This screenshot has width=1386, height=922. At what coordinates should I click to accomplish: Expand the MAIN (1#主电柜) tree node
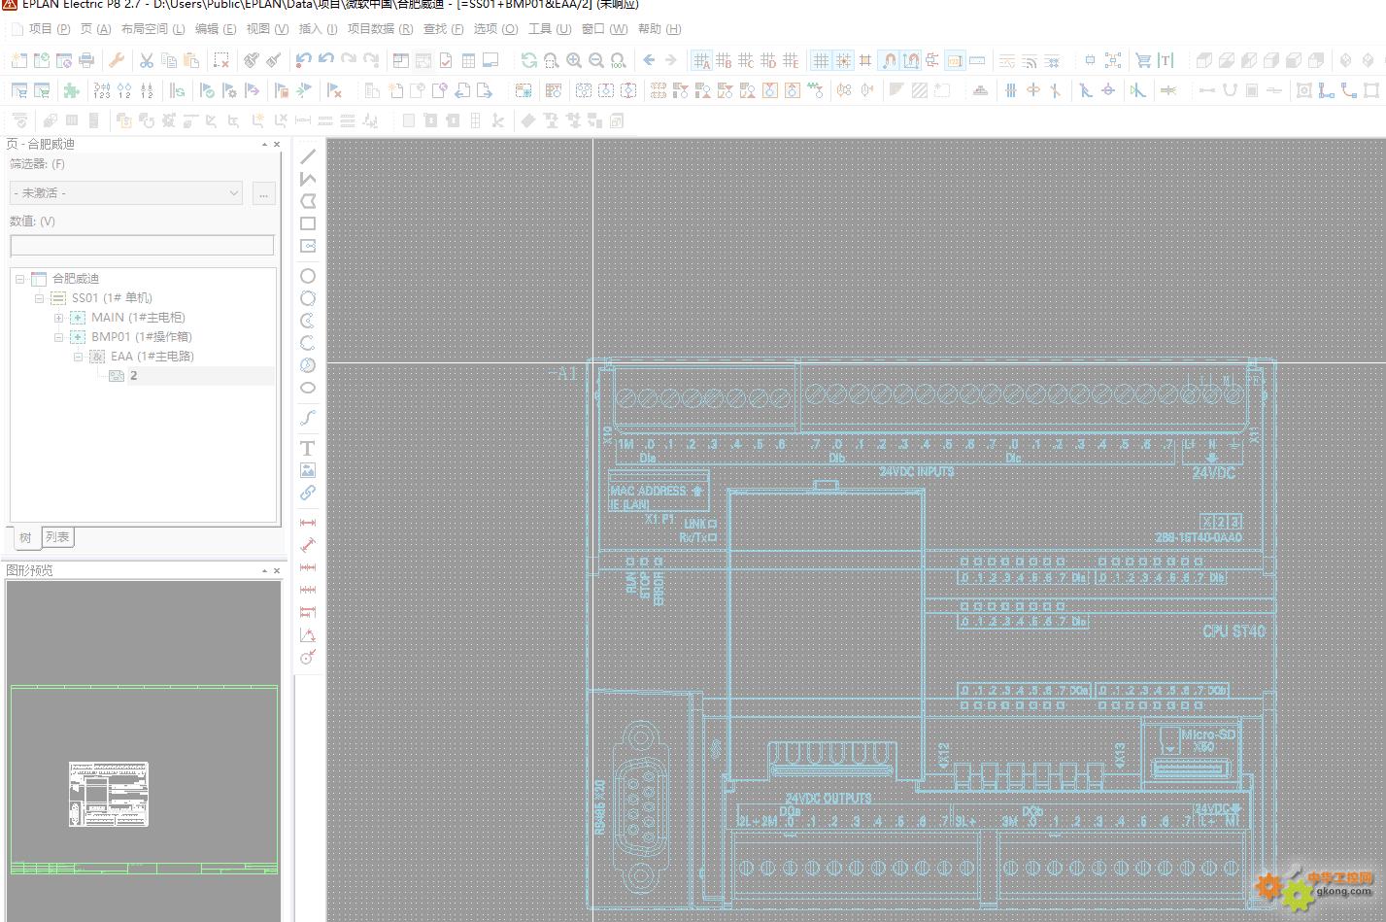coord(58,318)
